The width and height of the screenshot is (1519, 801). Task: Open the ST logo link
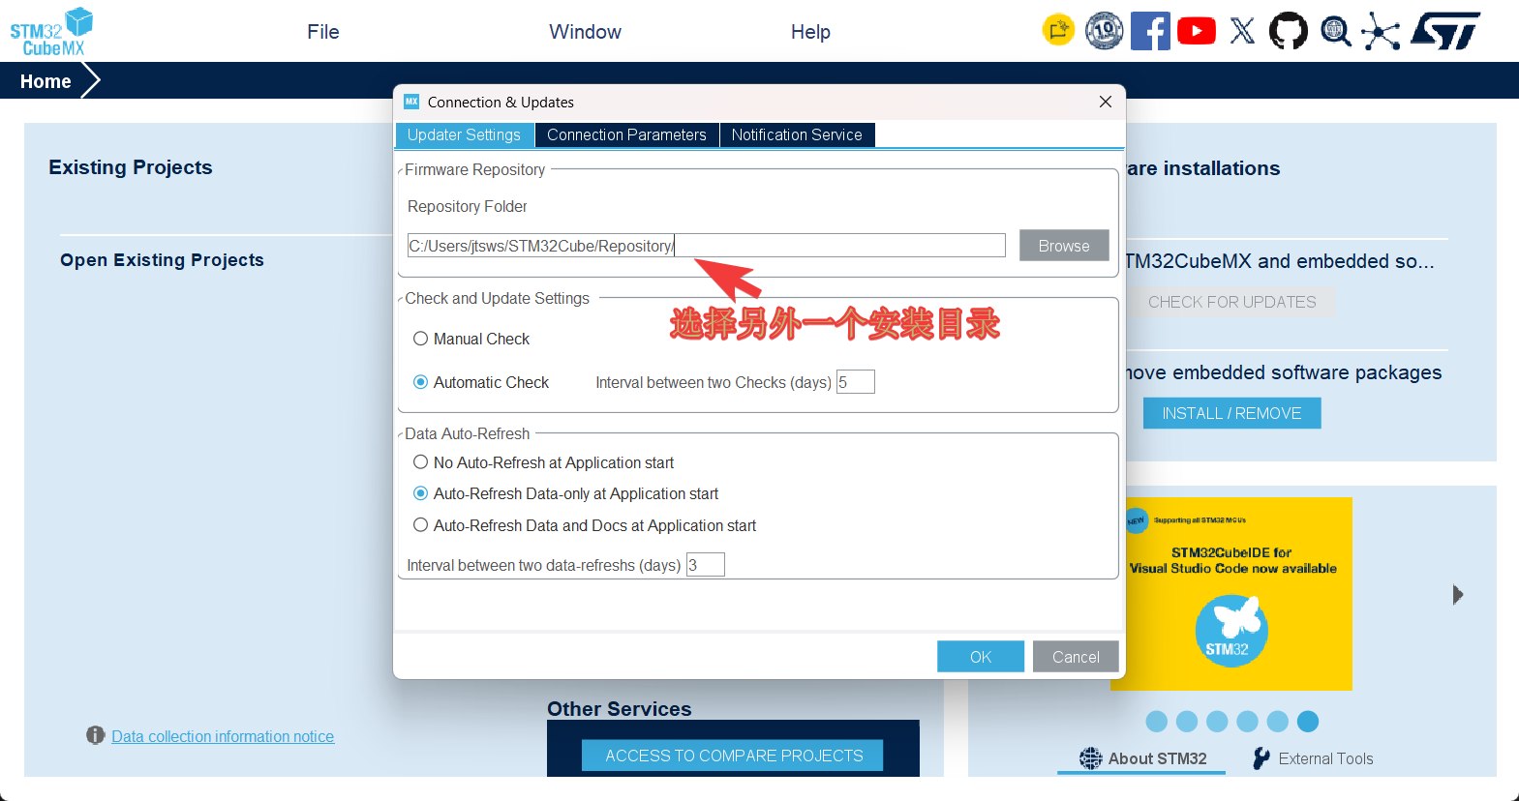pyautogui.click(x=1445, y=31)
